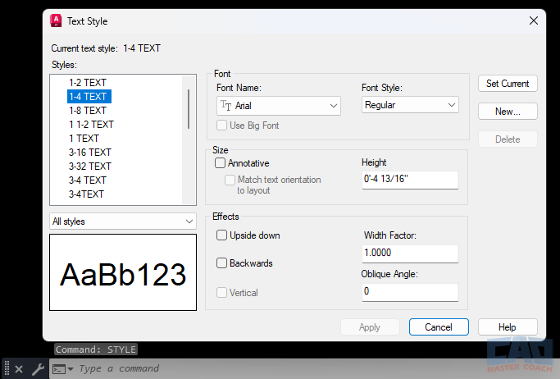Select the 1-8 TEXT style

88,111
